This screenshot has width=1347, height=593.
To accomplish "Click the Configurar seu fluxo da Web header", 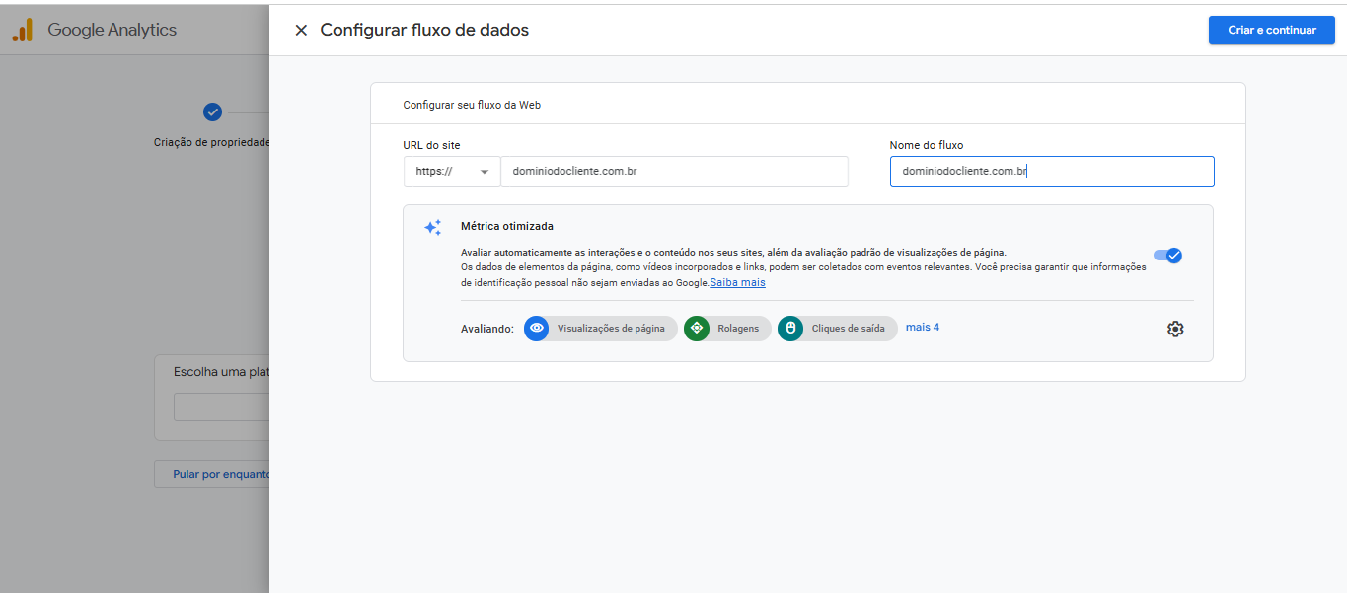I will pyautogui.click(x=472, y=105).
